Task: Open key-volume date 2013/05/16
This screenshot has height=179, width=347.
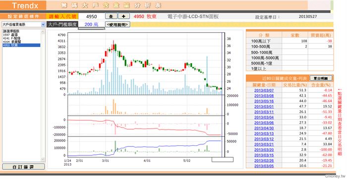Action: [264, 101]
